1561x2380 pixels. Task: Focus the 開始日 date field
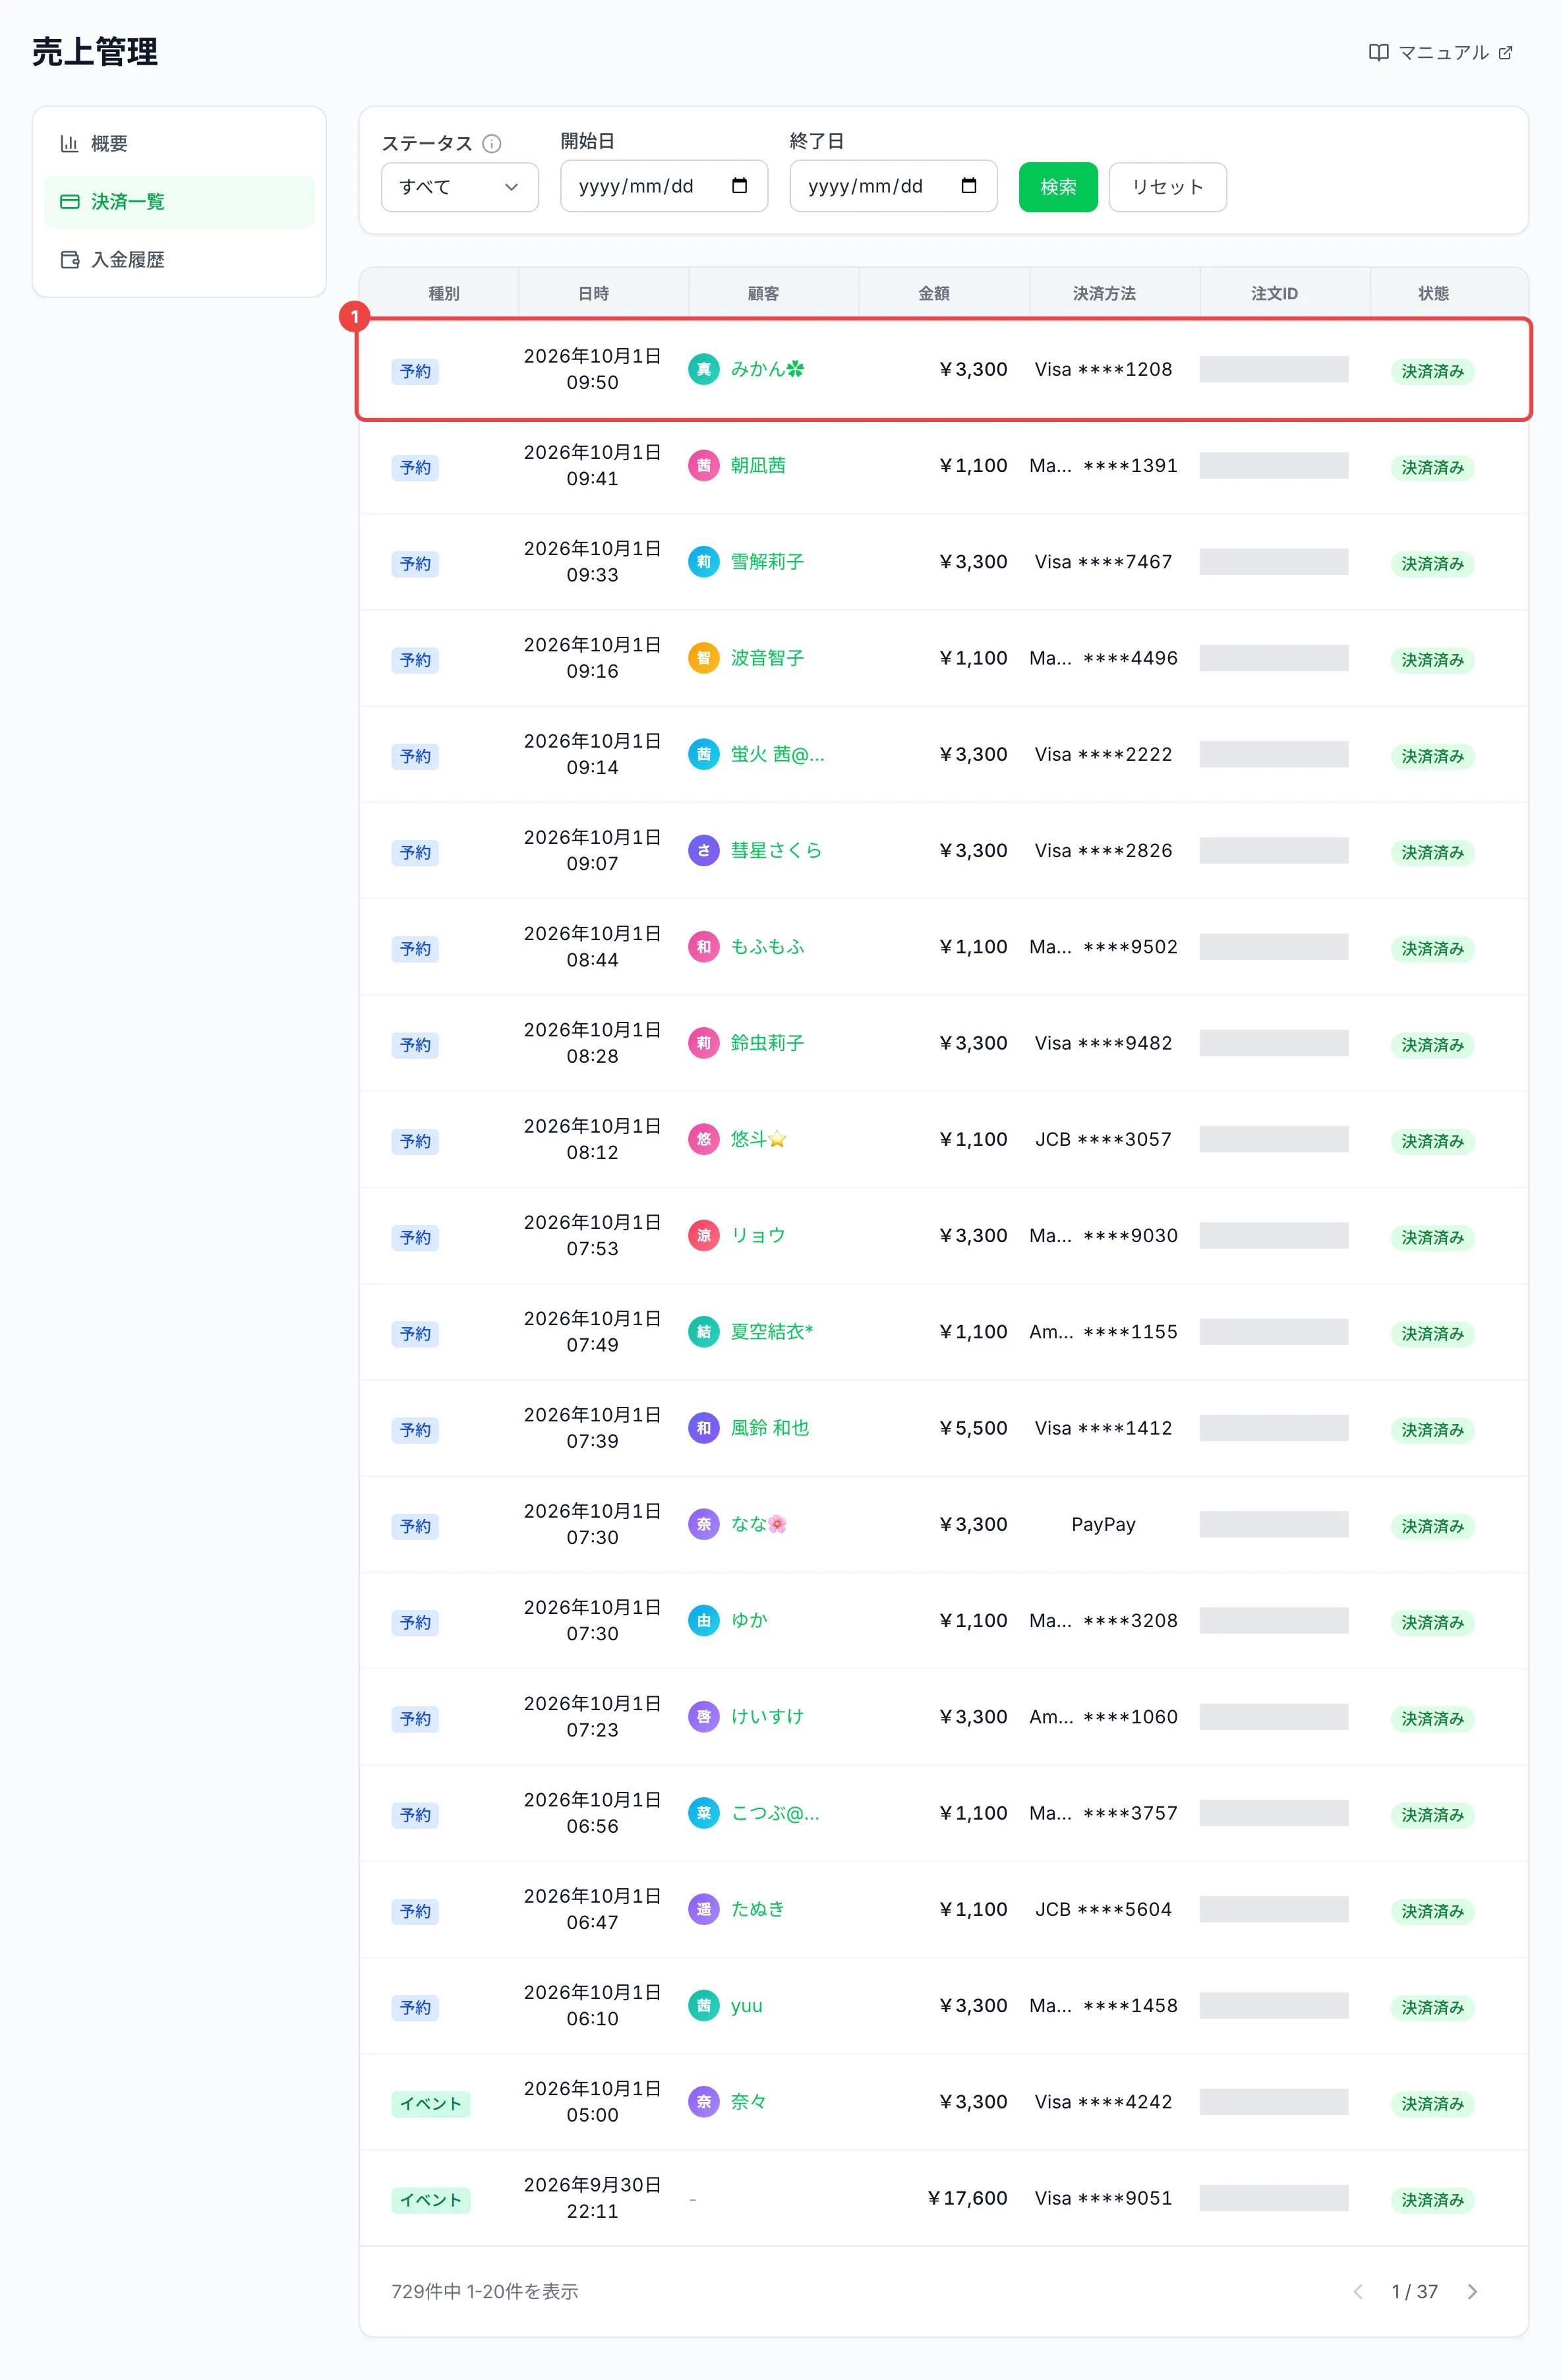(x=663, y=186)
